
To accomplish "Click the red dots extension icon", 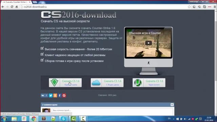I will click(210, 7).
